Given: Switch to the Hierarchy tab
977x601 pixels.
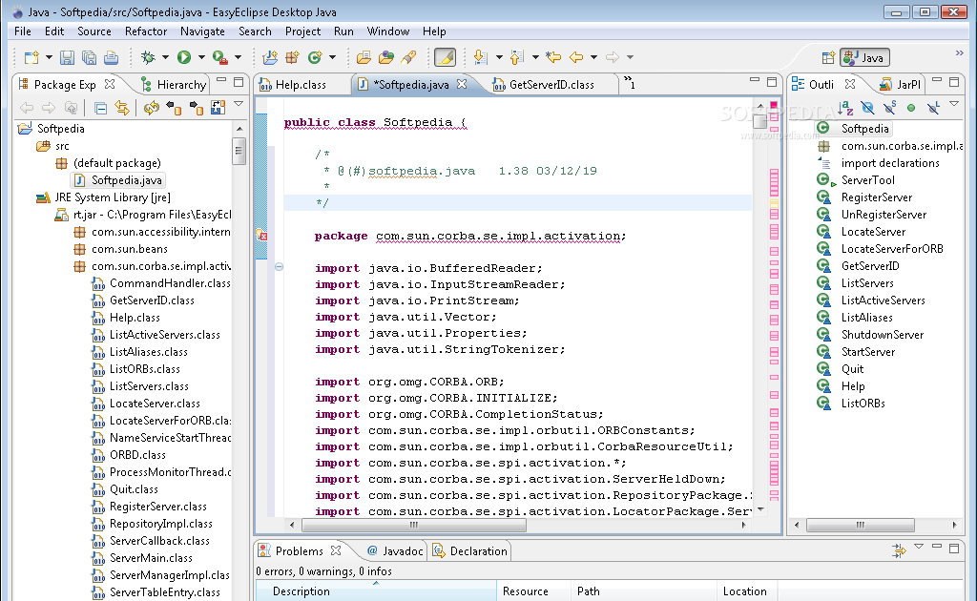Looking at the screenshot, I should click(x=174, y=85).
